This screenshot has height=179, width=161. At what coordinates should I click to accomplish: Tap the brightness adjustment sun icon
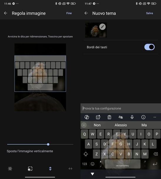pyautogui.click(x=10, y=169)
